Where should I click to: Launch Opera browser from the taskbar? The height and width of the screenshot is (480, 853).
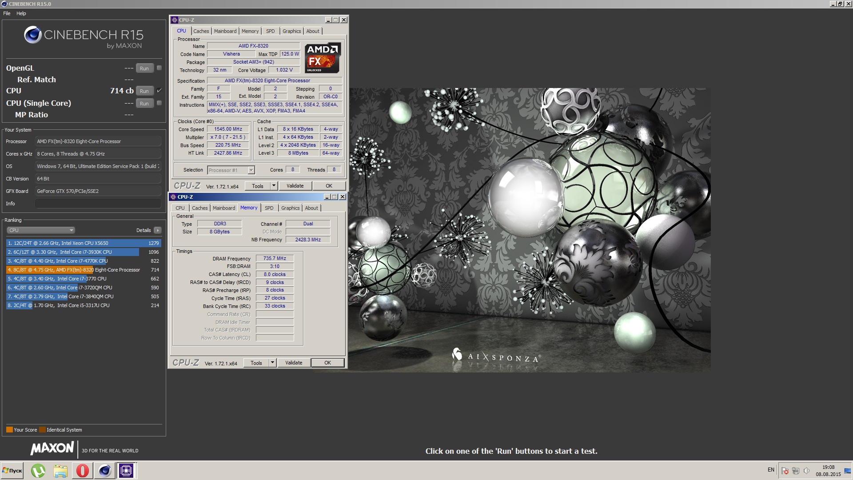point(83,471)
